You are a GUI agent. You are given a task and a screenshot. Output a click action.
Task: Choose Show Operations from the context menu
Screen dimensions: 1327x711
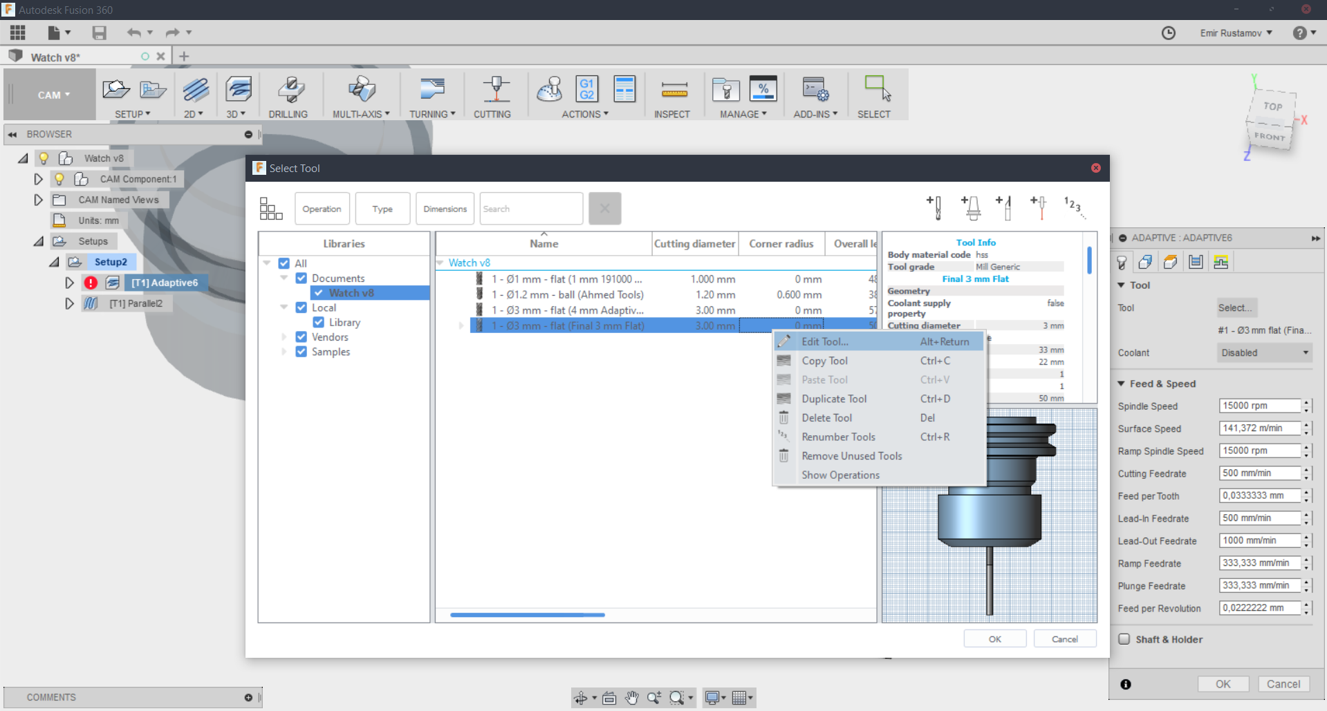(879, 475)
